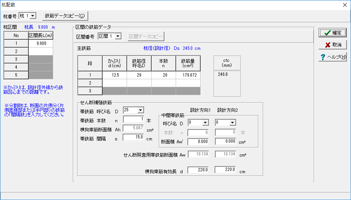Viewport: 351px width, 200px height.
Task: Open the 杭番号 pile number dropdown
Action: [33, 16]
